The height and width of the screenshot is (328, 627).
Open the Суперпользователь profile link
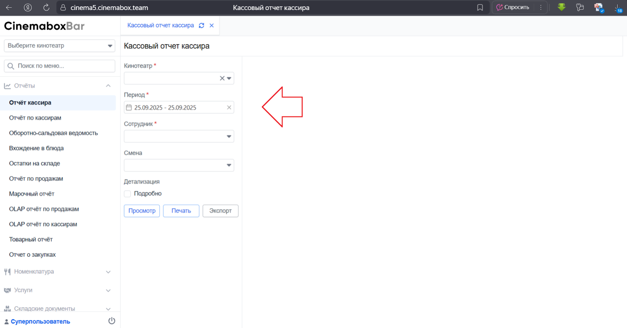(x=40, y=322)
